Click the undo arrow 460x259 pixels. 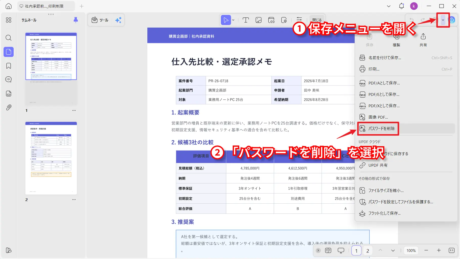pyautogui.click(x=411, y=20)
